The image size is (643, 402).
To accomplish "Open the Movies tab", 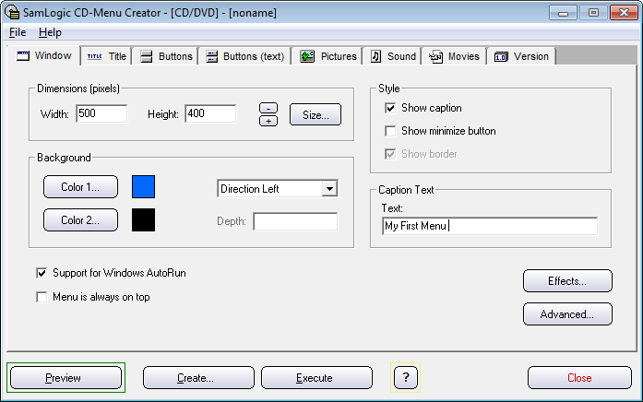I will pyautogui.click(x=454, y=56).
